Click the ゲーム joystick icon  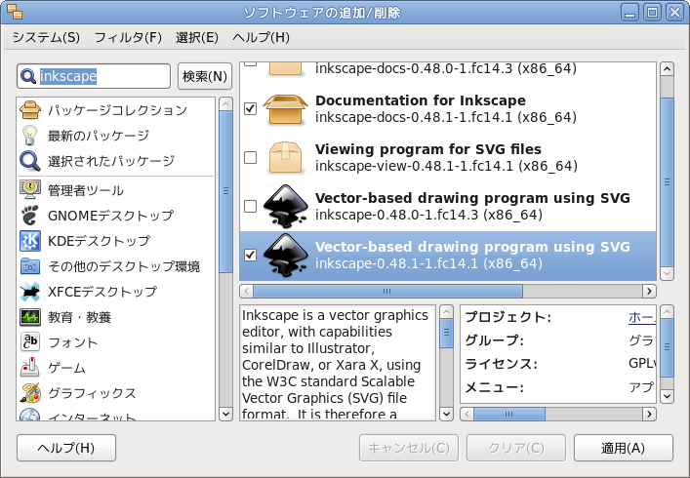(30, 367)
